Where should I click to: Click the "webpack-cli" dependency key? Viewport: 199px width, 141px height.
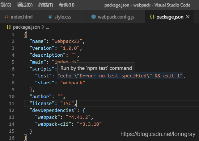[x=53, y=124]
